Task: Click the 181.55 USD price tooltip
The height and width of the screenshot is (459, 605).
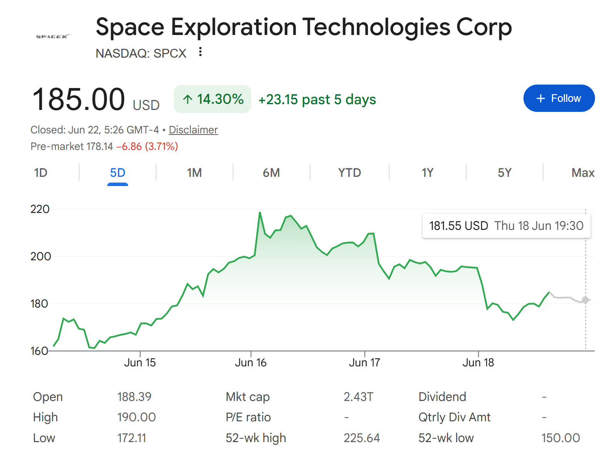Action: click(507, 226)
